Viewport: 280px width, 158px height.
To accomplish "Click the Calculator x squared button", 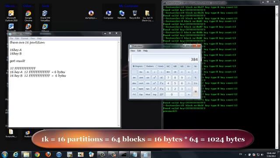I will pos(154,77).
